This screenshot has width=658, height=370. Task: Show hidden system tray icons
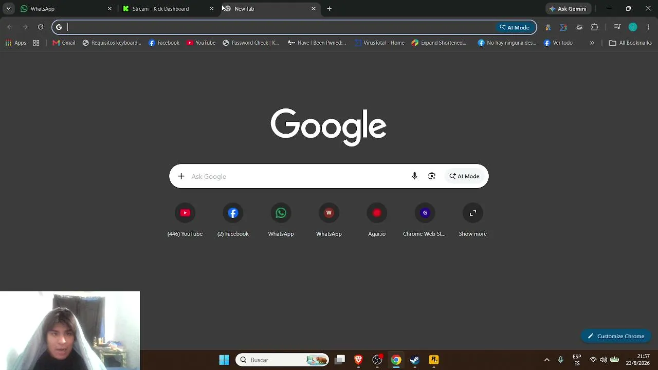547,360
